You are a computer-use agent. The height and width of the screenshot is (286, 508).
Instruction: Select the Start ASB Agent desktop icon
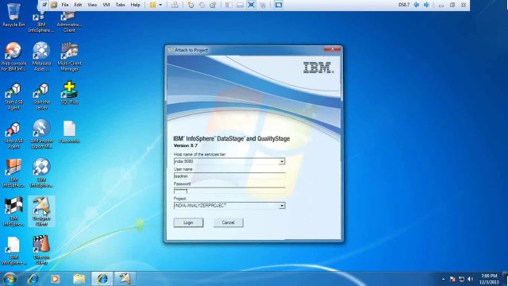point(13,96)
